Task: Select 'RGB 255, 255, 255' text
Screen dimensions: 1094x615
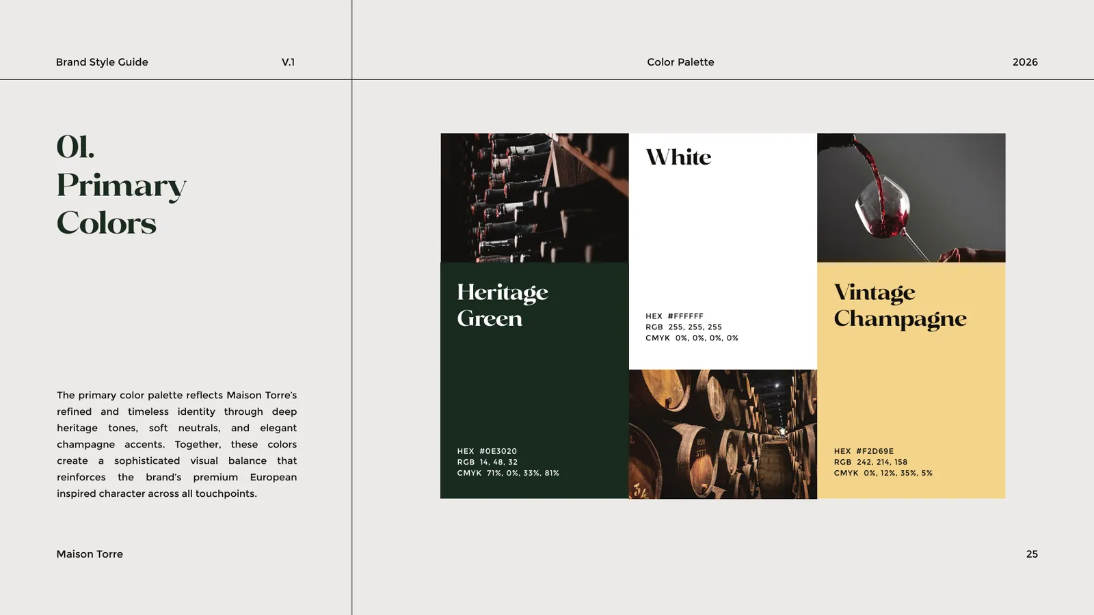Action: pos(684,327)
